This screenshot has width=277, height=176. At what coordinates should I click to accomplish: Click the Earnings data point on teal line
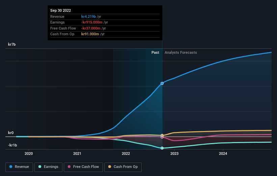coord(162,148)
